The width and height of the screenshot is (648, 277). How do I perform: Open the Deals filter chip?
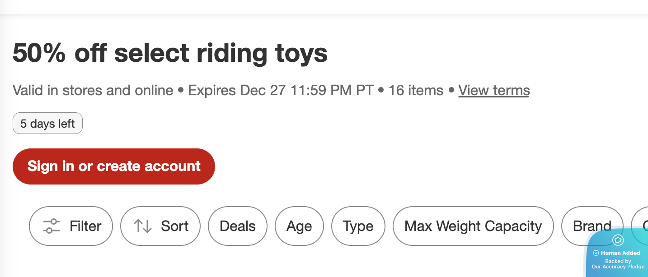click(238, 226)
